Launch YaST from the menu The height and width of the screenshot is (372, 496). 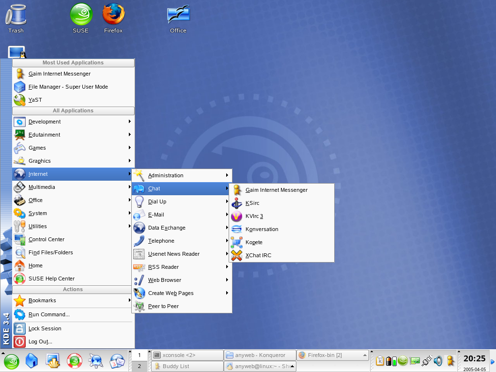74,100
